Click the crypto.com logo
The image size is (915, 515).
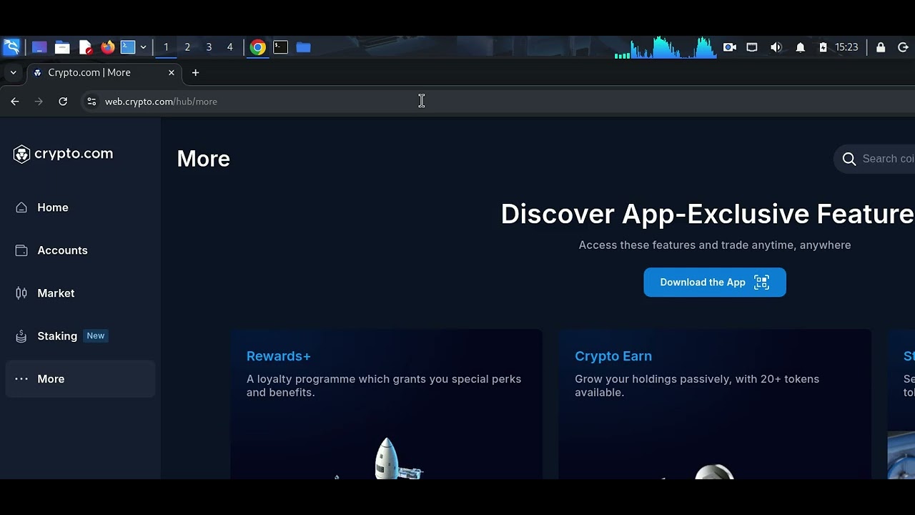coord(63,154)
